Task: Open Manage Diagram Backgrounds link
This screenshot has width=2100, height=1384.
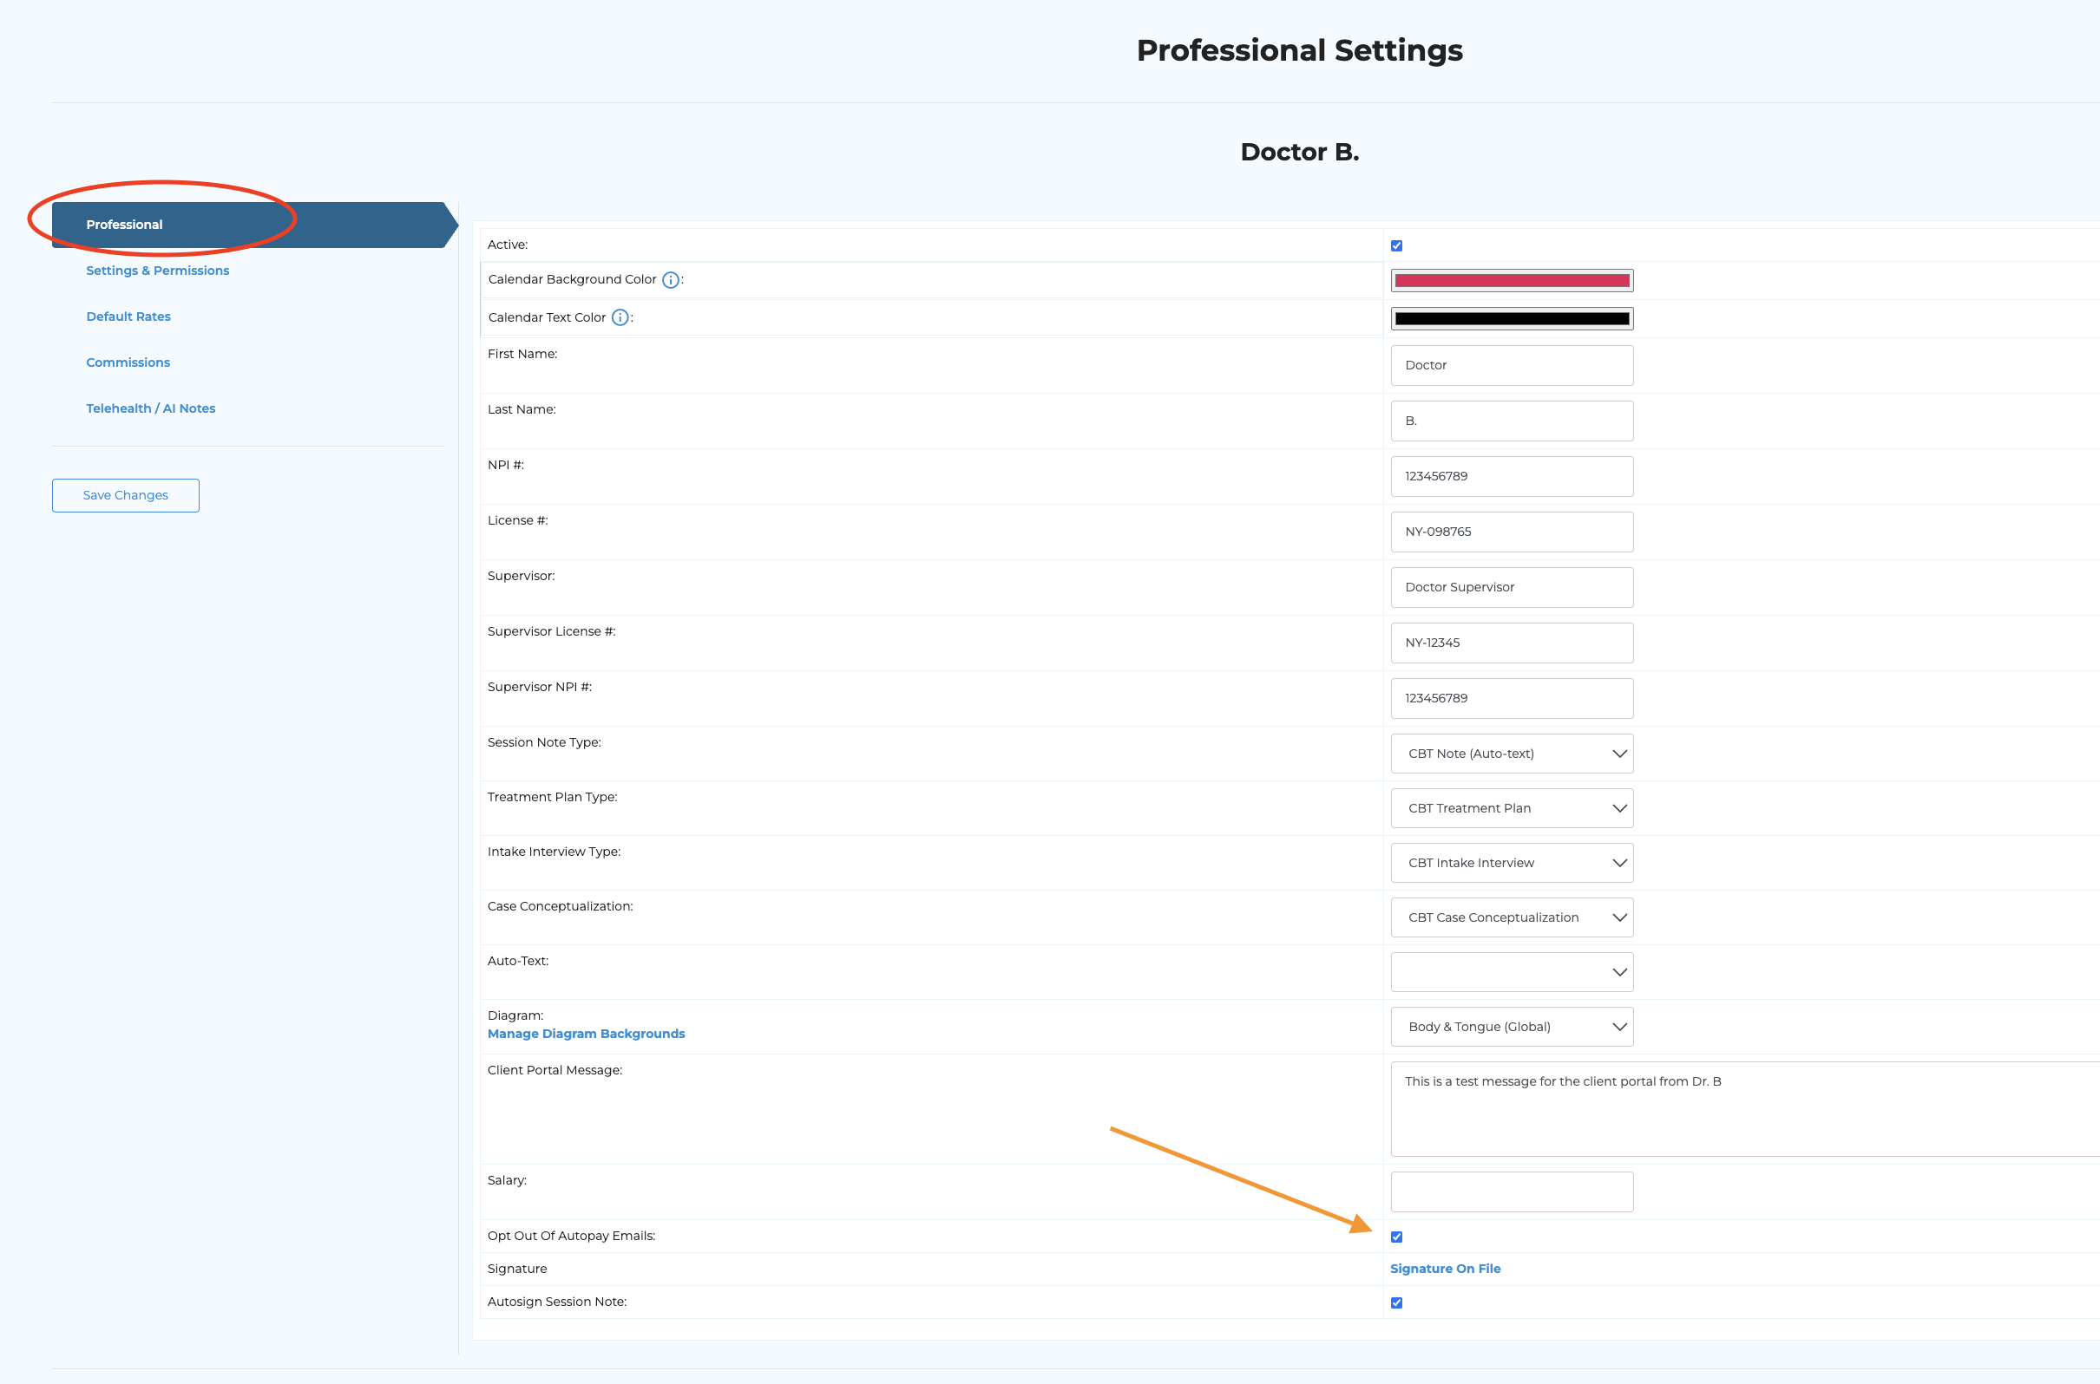Action: pos(586,1034)
